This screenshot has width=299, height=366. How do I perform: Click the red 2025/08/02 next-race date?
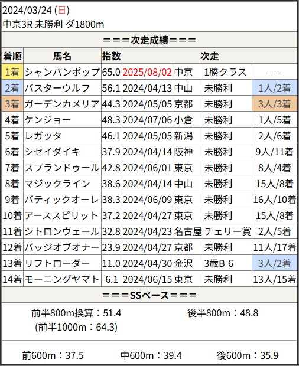pos(147,72)
